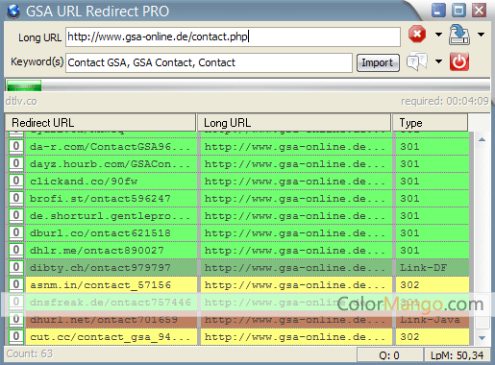
Task: Click the GSA globe application icon
Action: click(x=13, y=12)
